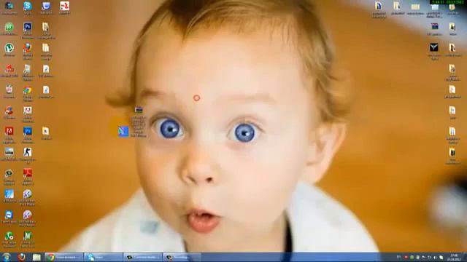Open the red Adobe Reader icon below Counter-Strike
Viewport: 467px width, 262px height.
[x=28, y=173]
